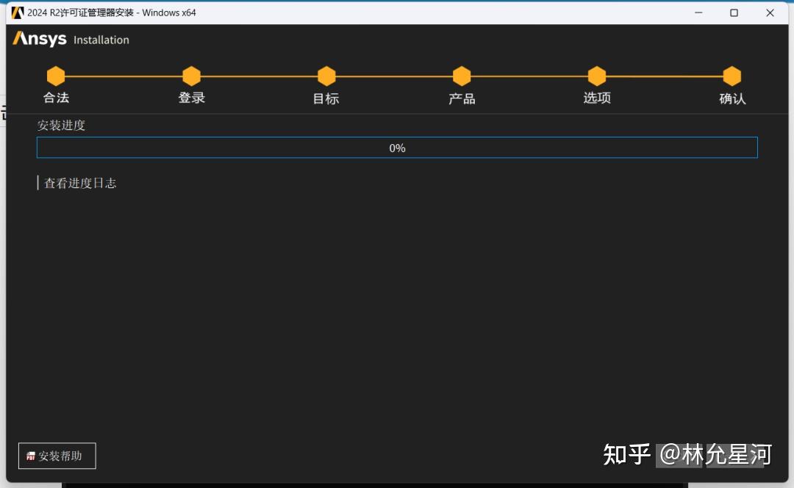Select the 选项 wizard step hexagon
The width and height of the screenshot is (794, 488).
pyautogui.click(x=596, y=76)
